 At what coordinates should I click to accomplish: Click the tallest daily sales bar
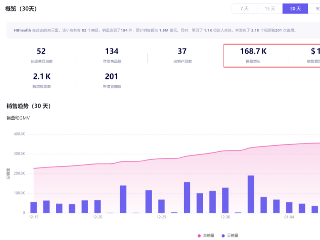(251, 194)
